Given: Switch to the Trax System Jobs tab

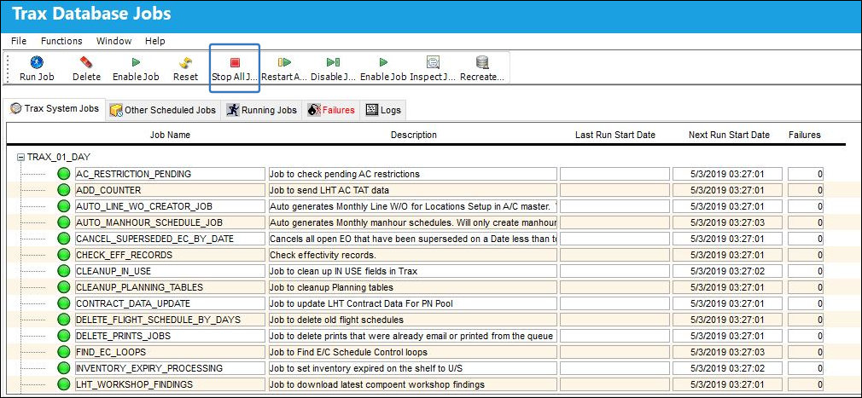Looking at the screenshot, I should [55, 109].
